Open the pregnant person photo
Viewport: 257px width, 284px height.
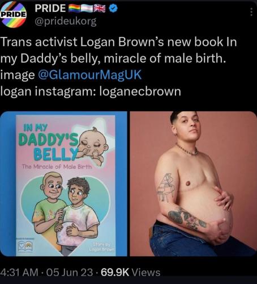[193, 183]
